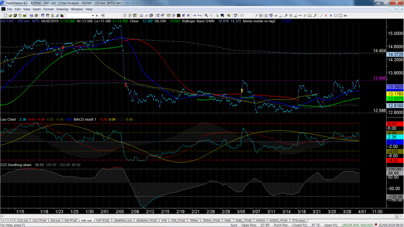Open the toolbar combo box dropdown arrow
Screen dimensions: 404x227
click(93, 15)
